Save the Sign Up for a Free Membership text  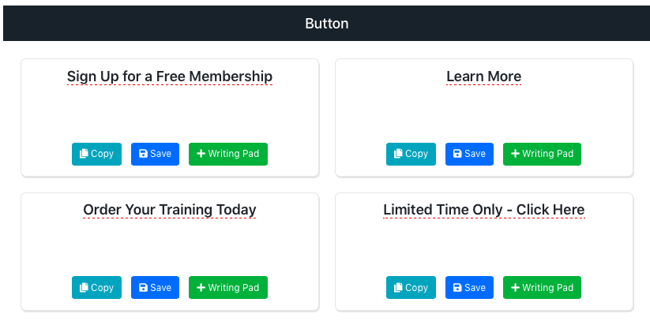[155, 154]
